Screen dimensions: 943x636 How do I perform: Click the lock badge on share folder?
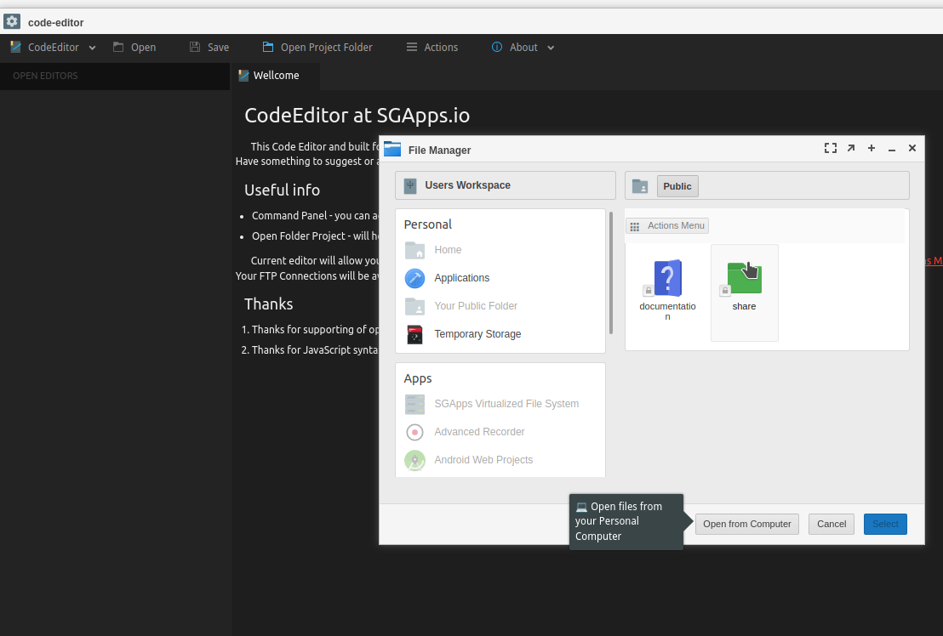pyautogui.click(x=725, y=291)
